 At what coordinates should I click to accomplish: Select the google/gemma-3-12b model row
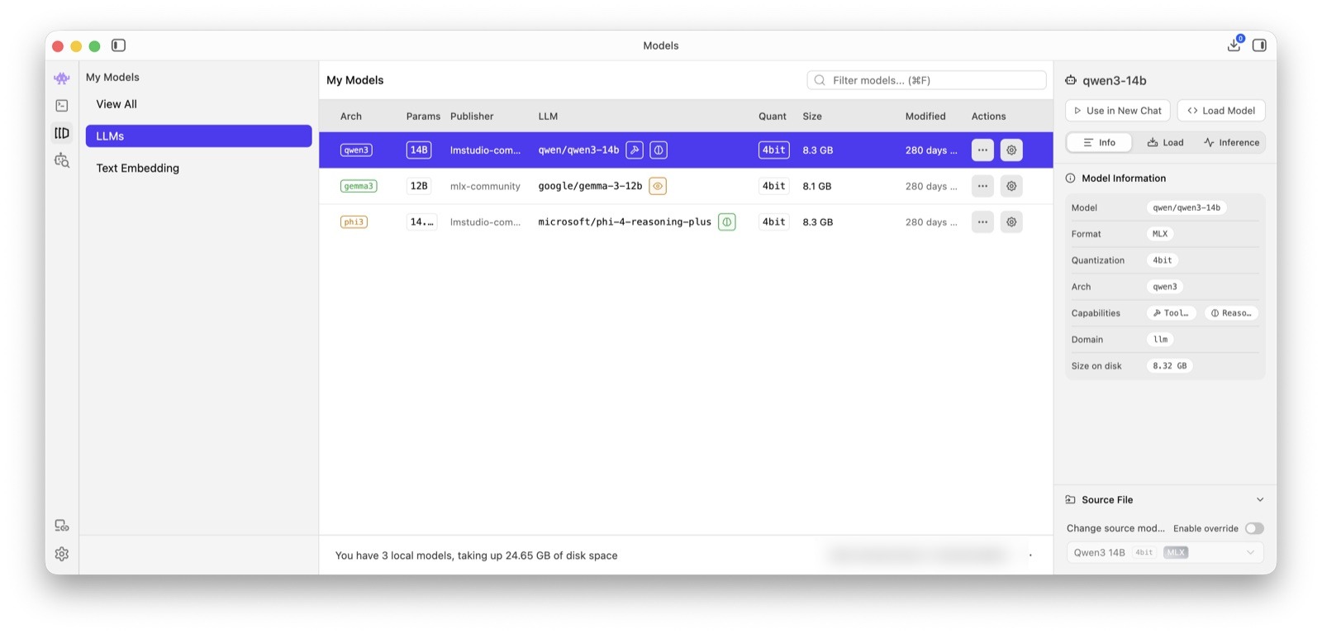(x=686, y=186)
